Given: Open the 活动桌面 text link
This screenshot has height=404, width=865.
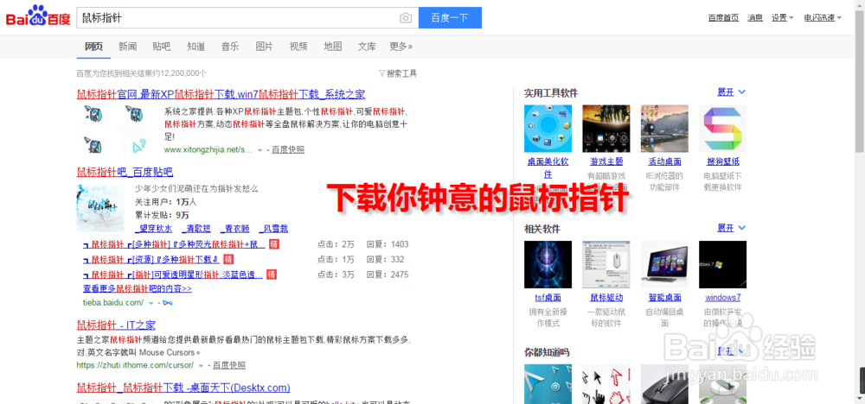Looking at the screenshot, I should pyautogui.click(x=664, y=161).
